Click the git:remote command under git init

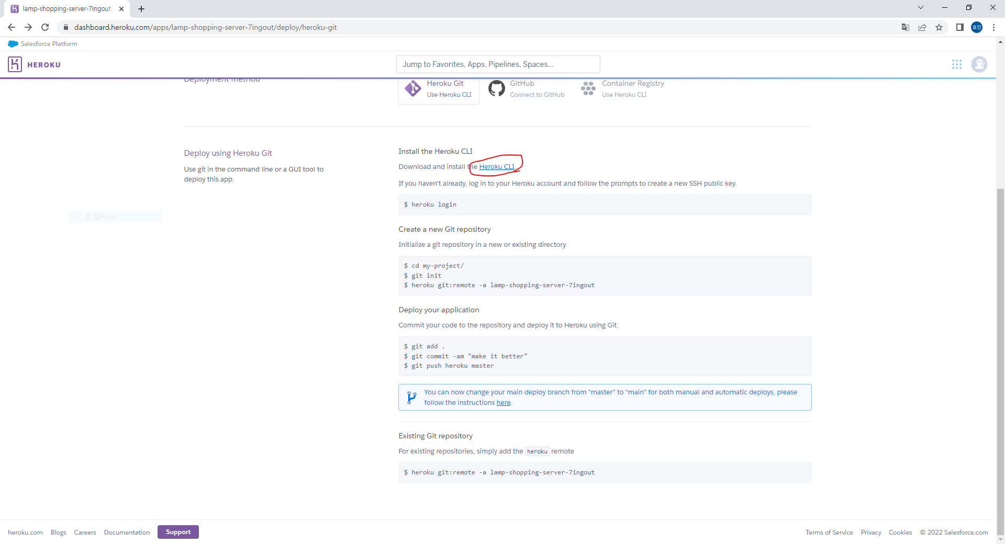[499, 285]
